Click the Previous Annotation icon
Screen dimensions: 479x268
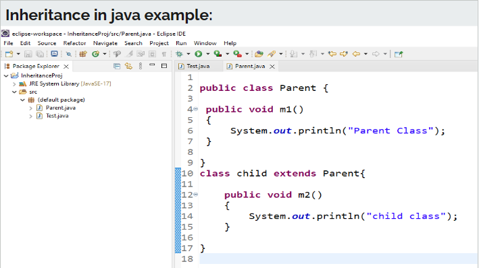pyautogui.click(x=313, y=55)
